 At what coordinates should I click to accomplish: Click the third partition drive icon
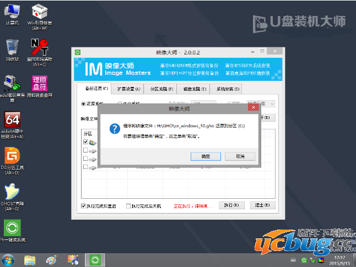(93, 159)
